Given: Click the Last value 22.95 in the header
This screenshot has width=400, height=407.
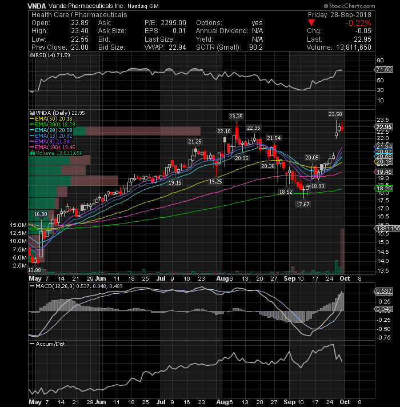Looking at the screenshot, I should point(363,39).
